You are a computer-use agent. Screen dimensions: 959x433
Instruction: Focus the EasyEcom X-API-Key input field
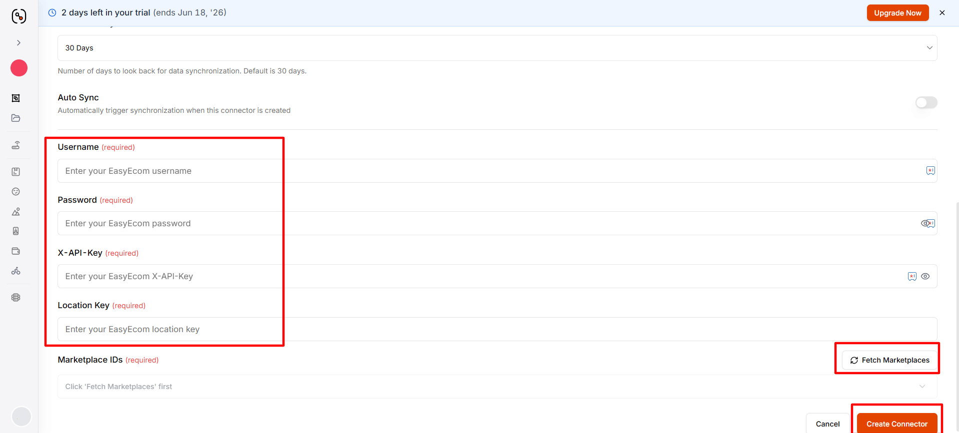tap(497, 276)
